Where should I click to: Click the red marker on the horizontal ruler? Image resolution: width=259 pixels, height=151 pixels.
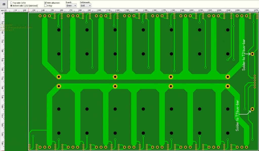click(29, 10)
